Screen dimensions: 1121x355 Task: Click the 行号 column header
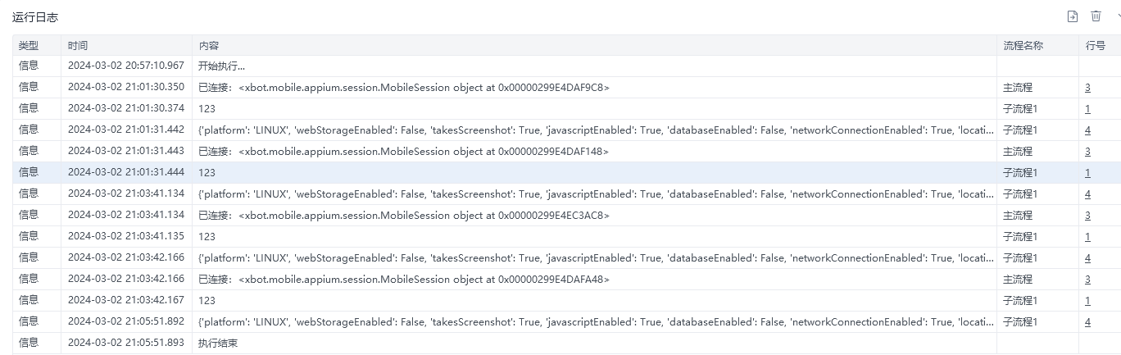tap(1096, 46)
